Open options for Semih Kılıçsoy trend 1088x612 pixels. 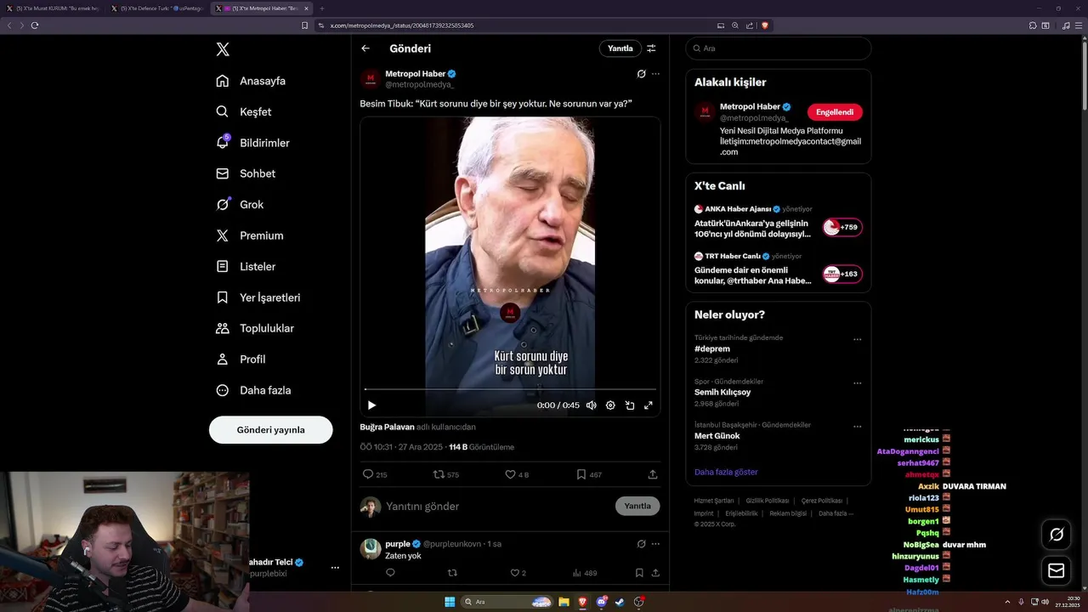[x=857, y=382]
